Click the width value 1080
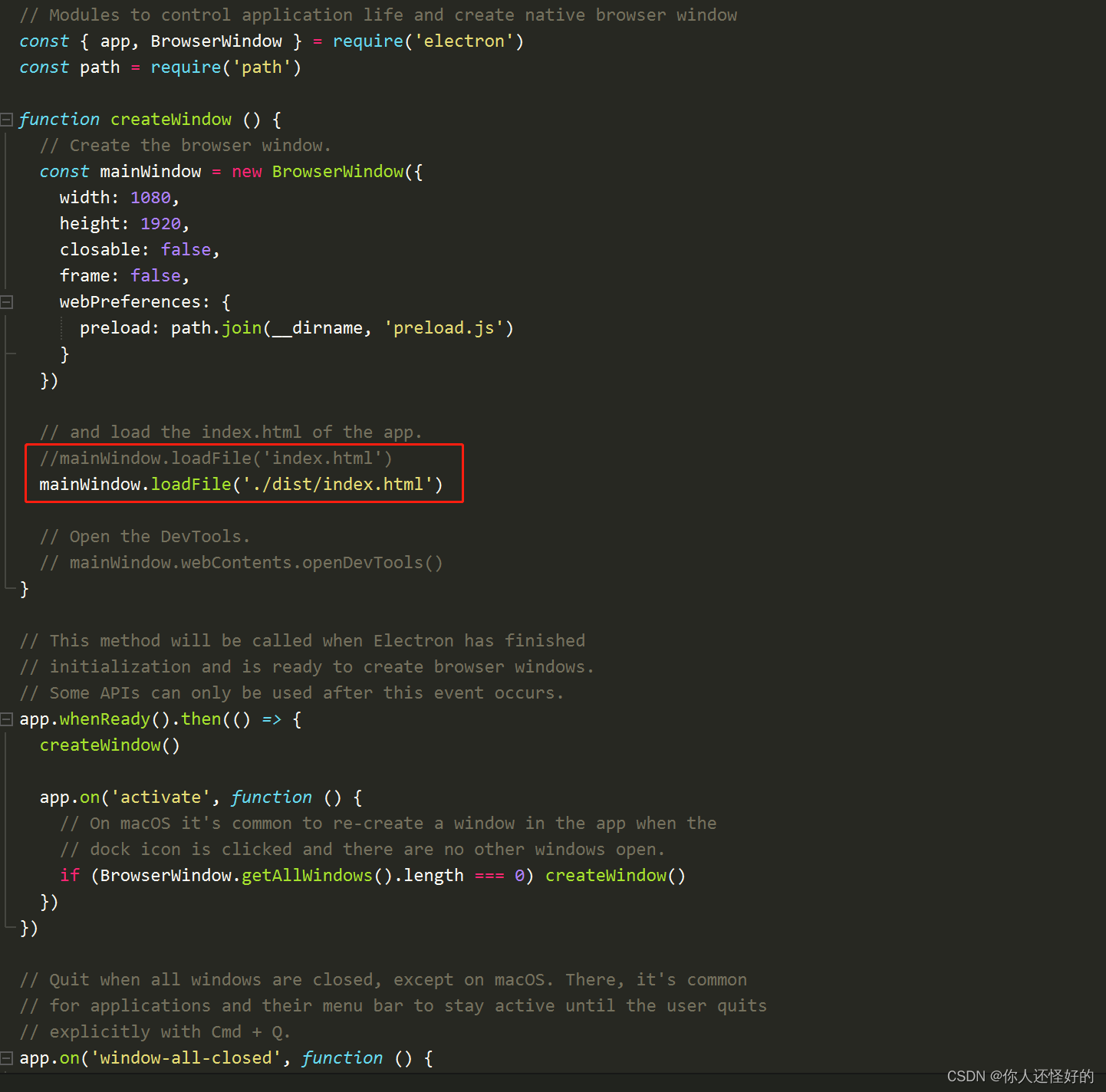Screen dimensions: 1106x1092 pos(150,198)
